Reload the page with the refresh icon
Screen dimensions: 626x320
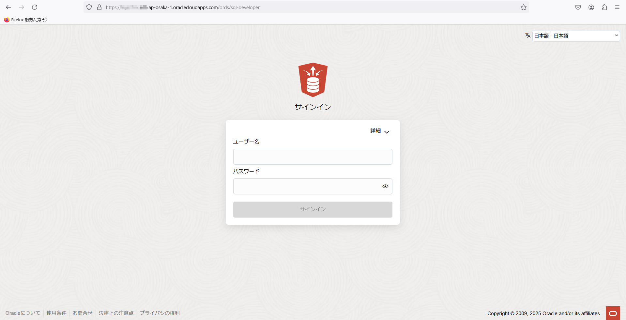point(35,7)
